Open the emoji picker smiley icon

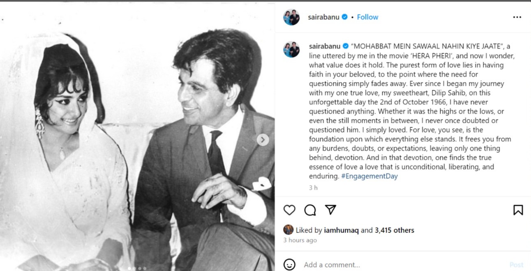click(x=289, y=264)
